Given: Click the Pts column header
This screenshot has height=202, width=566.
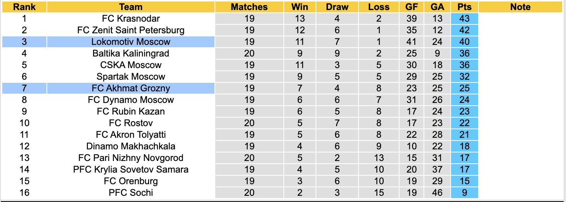Looking at the screenshot, I should [x=464, y=7].
